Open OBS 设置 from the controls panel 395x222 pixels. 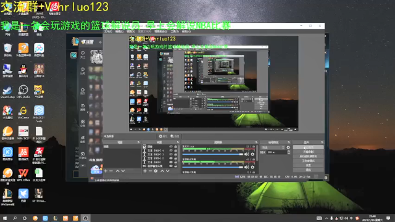tap(308, 165)
